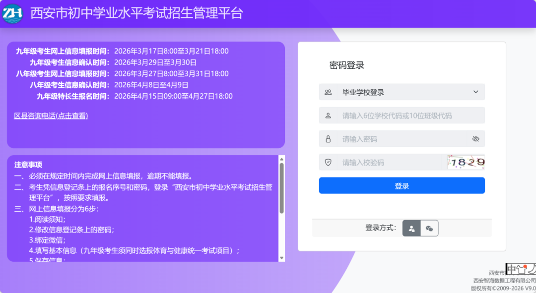The width and height of the screenshot is (536, 293).
Task: Click 八年级考生网上信息填报时间 line
Action: [x=122, y=74]
